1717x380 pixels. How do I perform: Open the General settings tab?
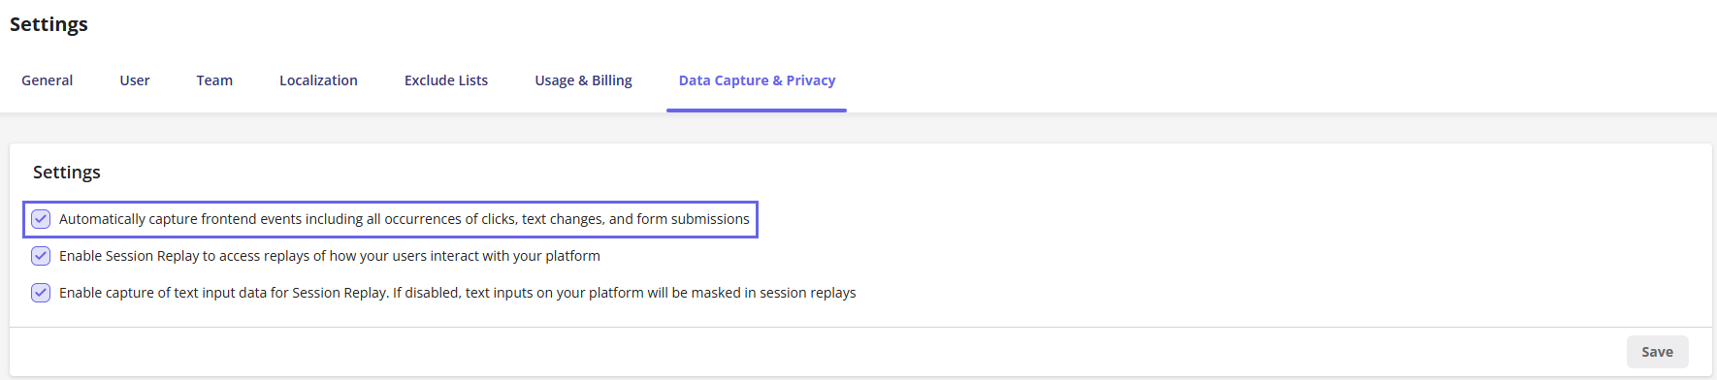click(x=47, y=80)
